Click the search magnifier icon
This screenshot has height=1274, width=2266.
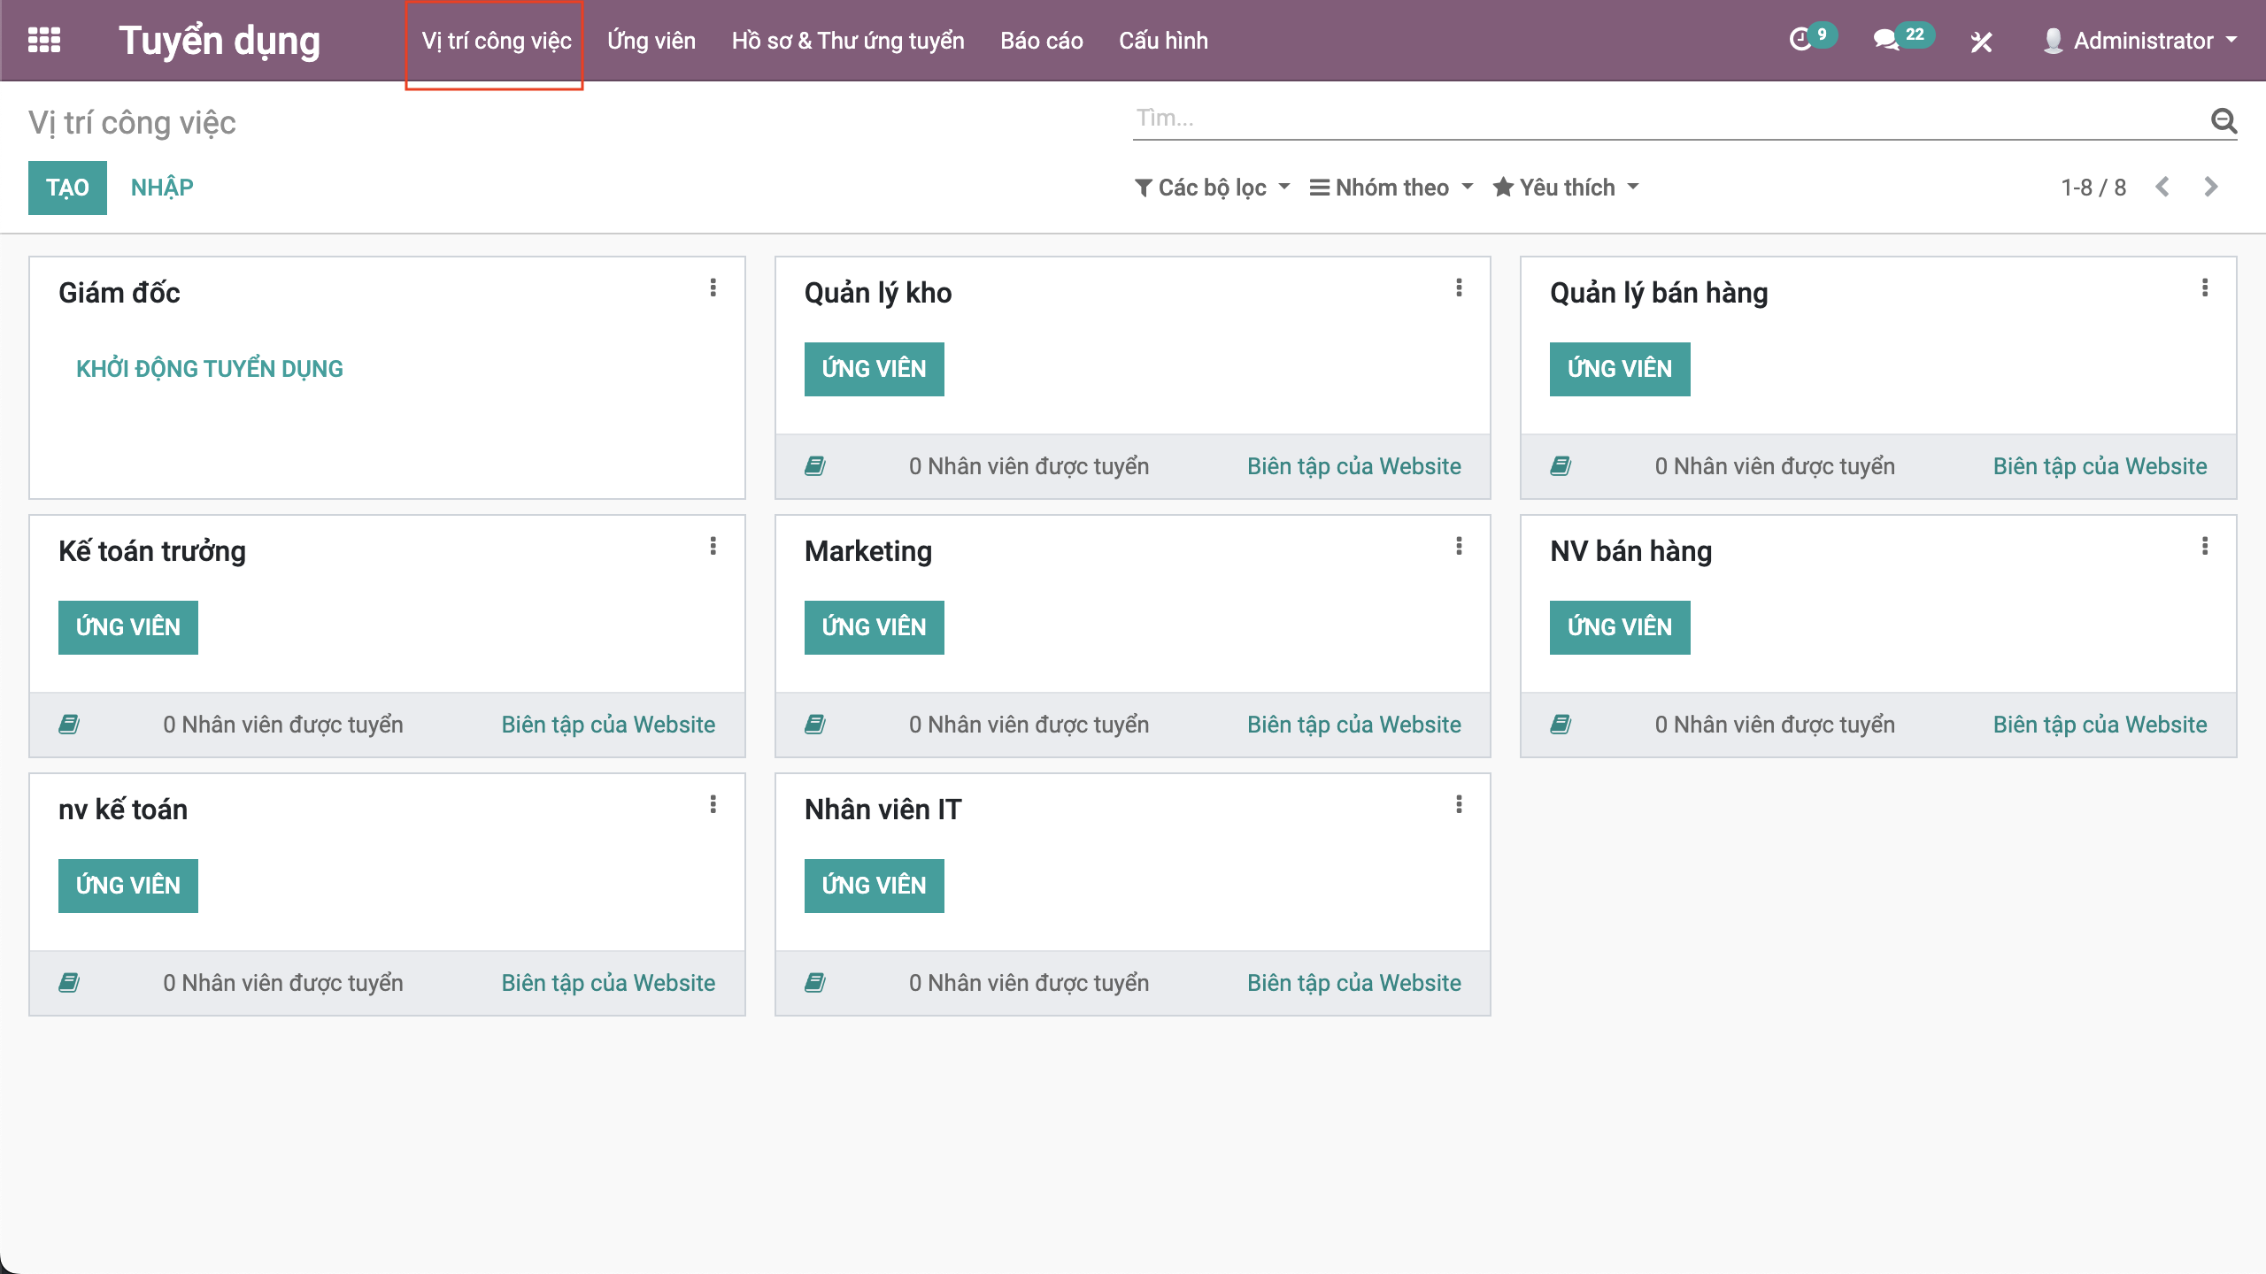(x=2224, y=120)
